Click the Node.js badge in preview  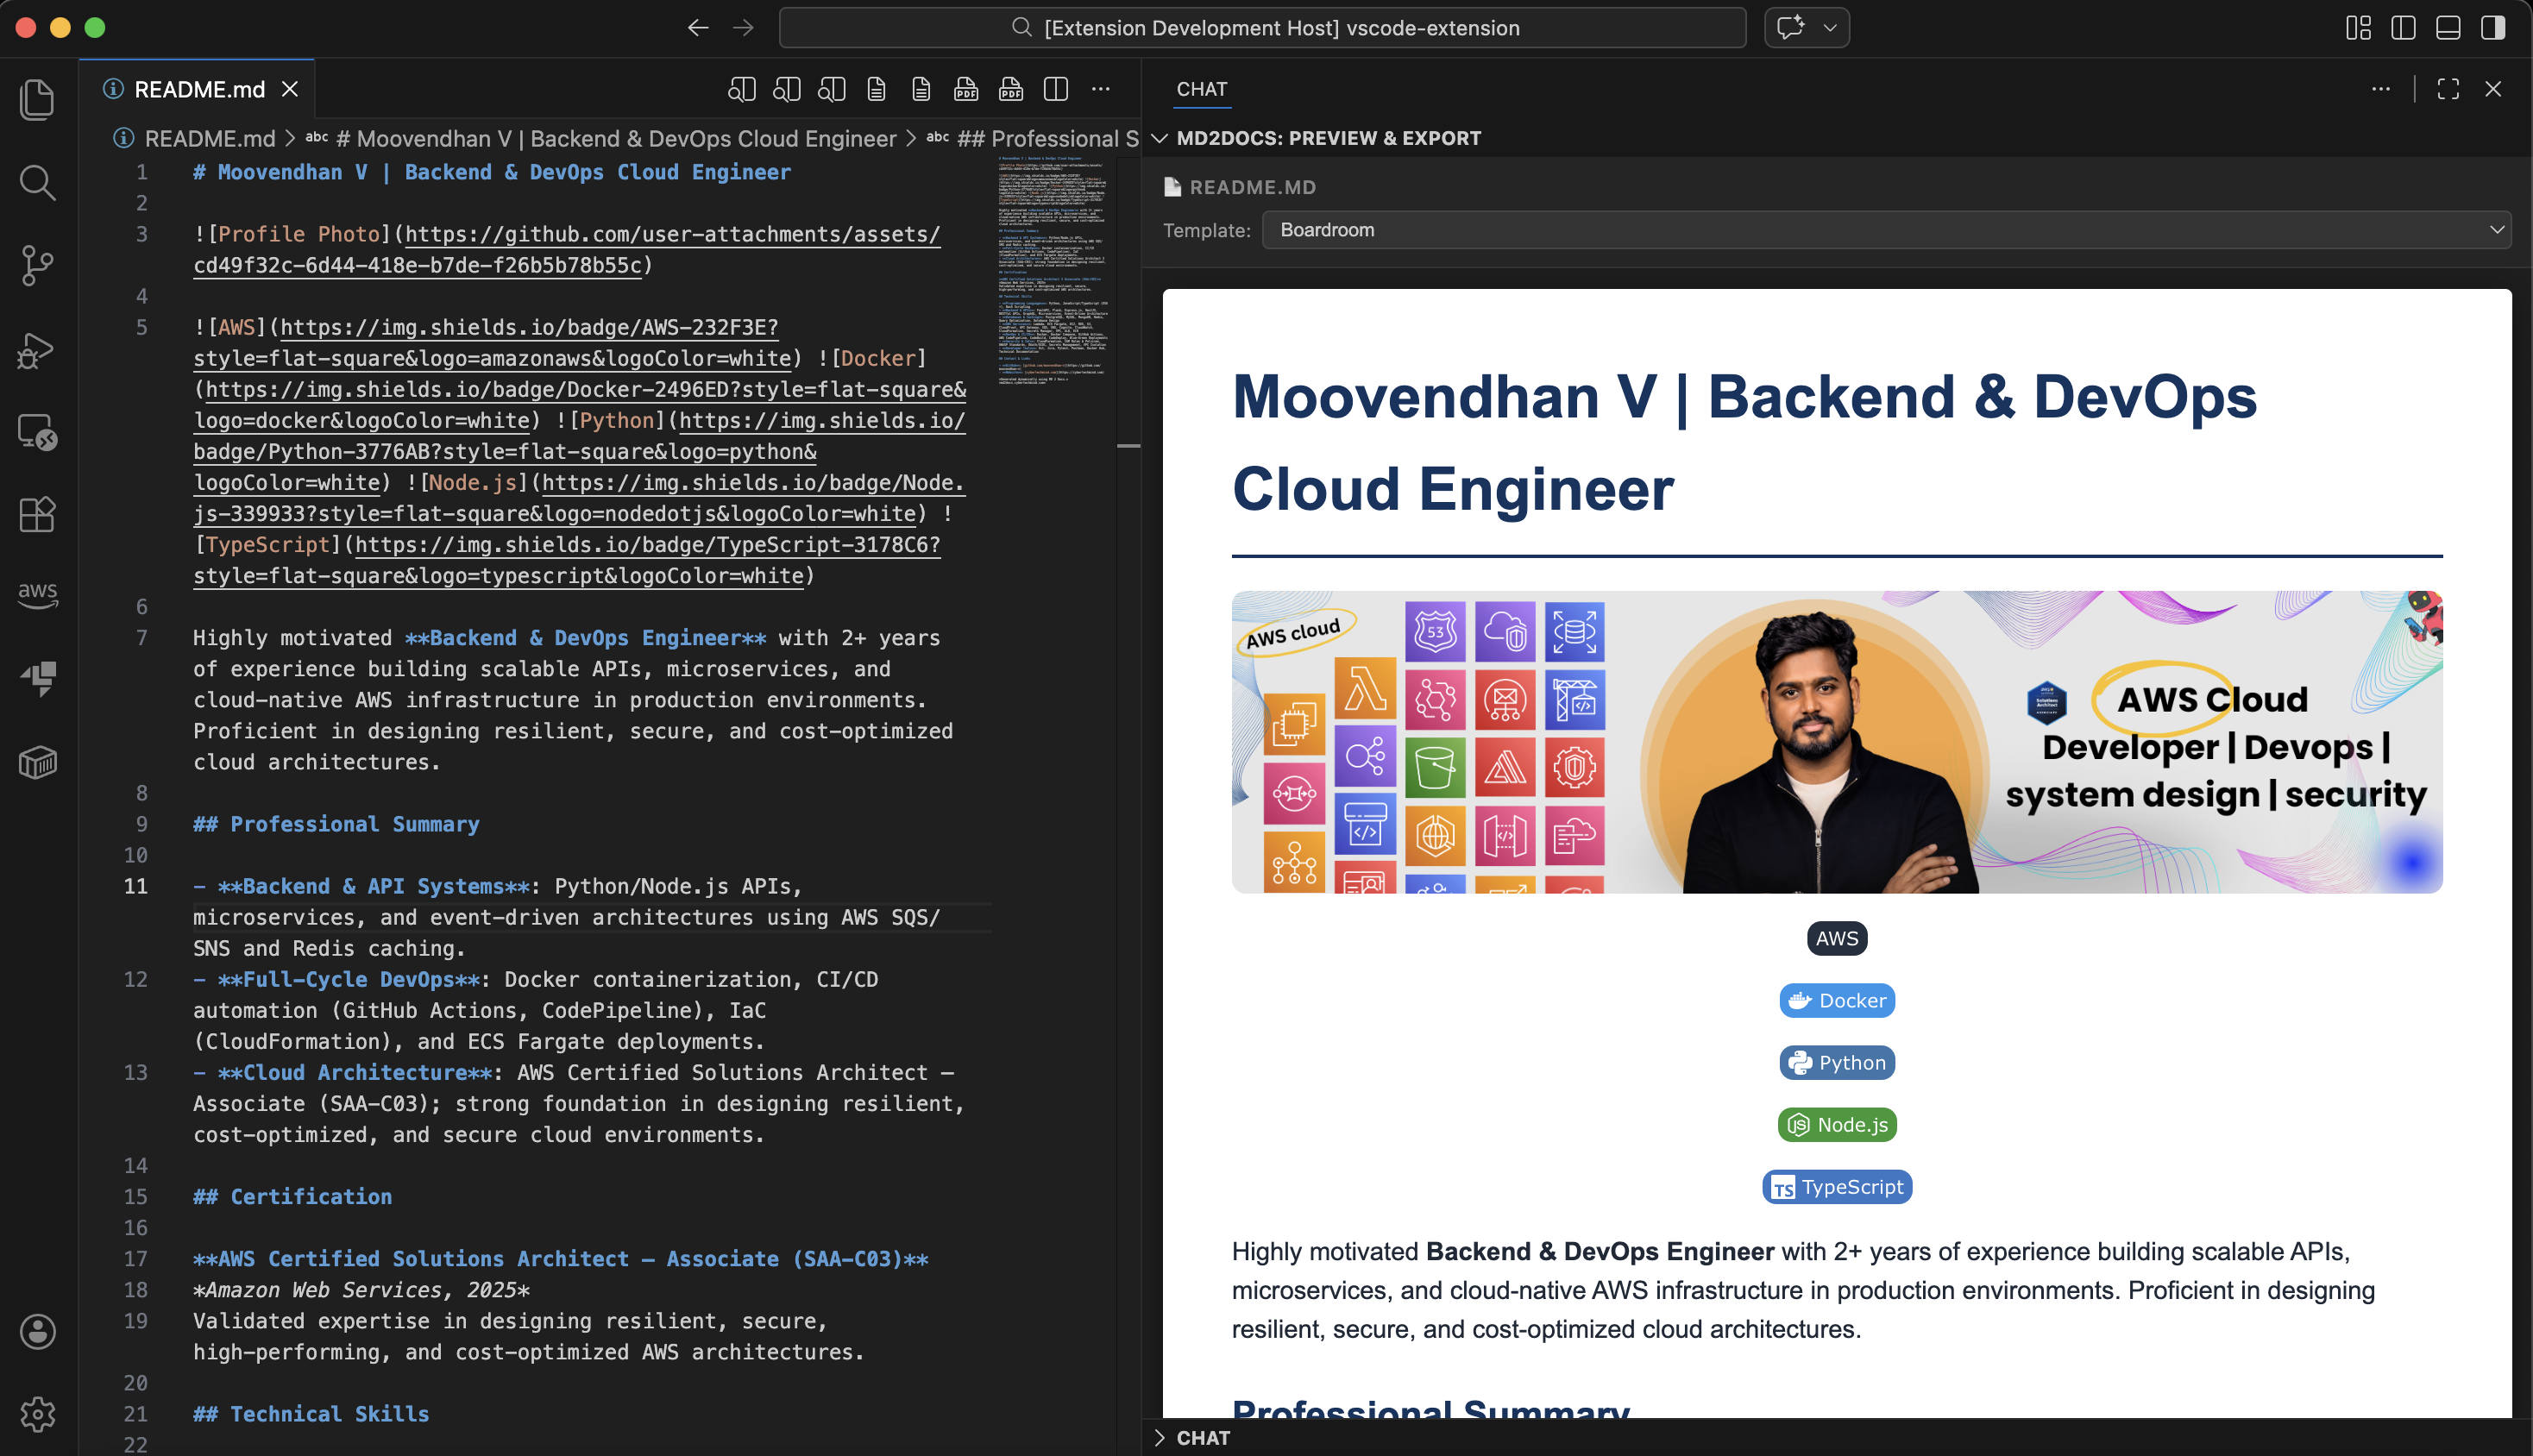1837,1124
